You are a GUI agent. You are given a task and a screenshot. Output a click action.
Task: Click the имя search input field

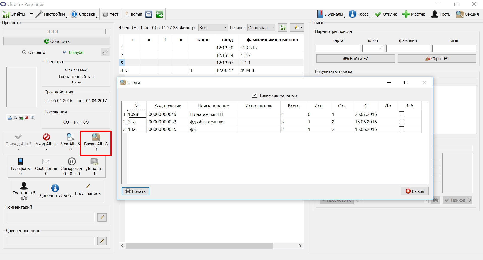(x=454, y=48)
